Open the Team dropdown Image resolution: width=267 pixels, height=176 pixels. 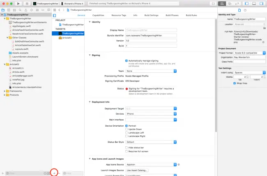click(x=151, y=71)
